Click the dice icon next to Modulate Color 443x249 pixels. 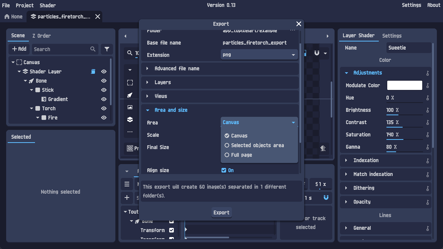[428, 85]
